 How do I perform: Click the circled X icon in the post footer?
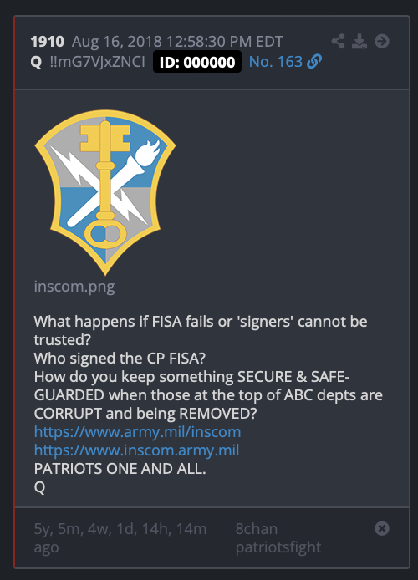point(382,528)
